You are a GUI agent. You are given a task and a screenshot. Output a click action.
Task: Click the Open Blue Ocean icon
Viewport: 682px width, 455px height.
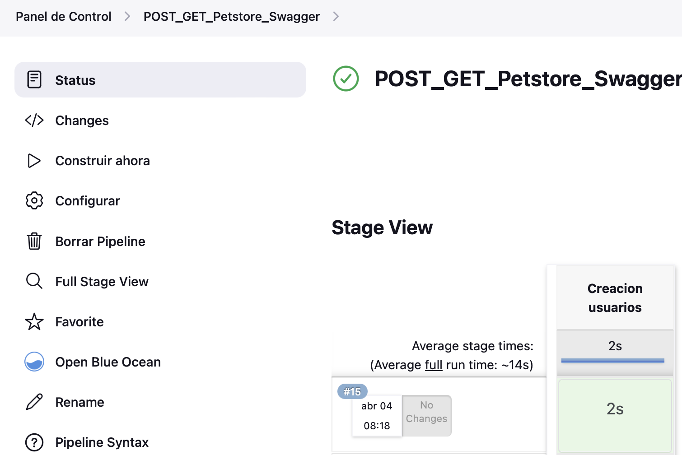coord(34,362)
